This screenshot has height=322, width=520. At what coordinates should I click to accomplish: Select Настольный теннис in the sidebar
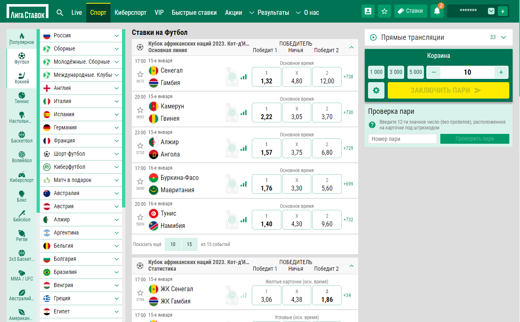[x=22, y=118]
